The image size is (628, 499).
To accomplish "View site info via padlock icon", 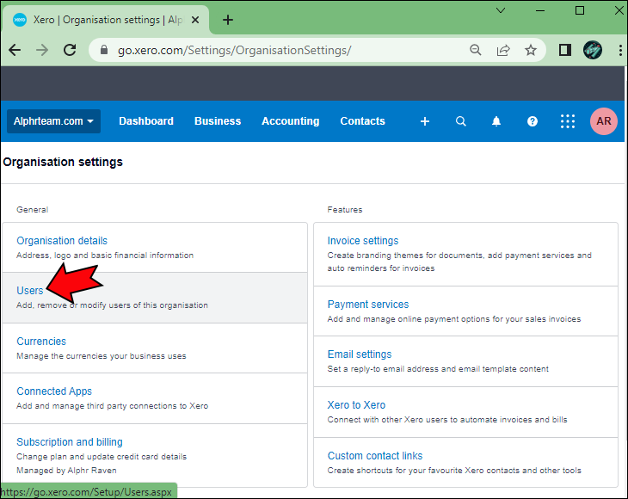I will [x=104, y=50].
